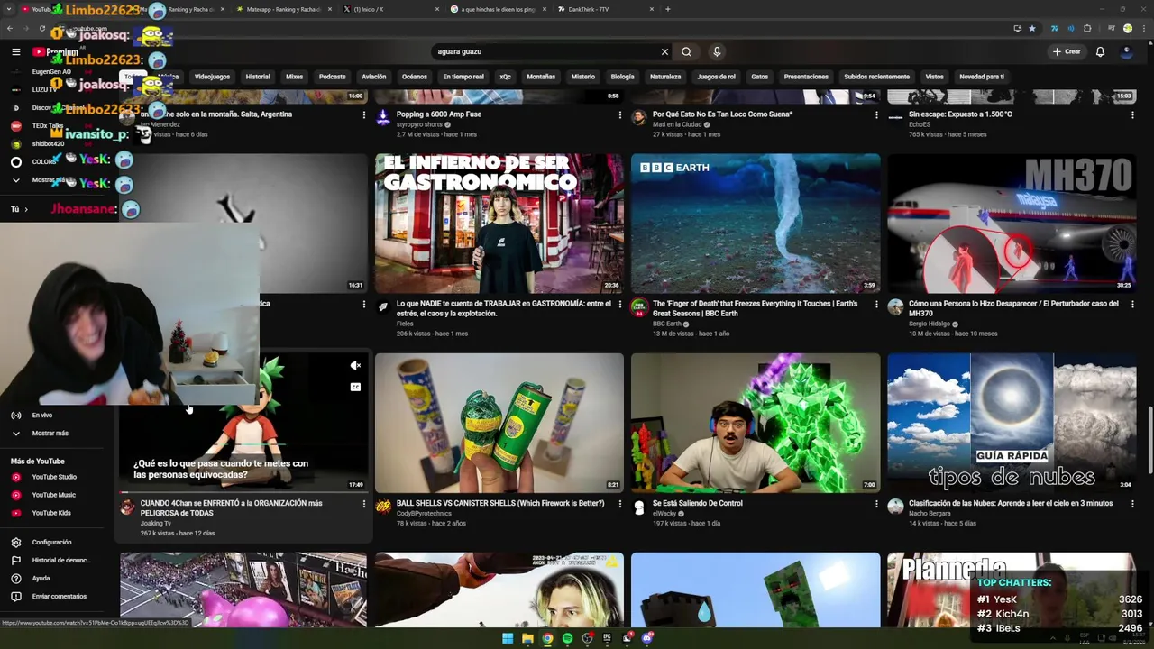Open the account avatar menu
Viewport: 1154px width, 649px height.
(1127, 51)
